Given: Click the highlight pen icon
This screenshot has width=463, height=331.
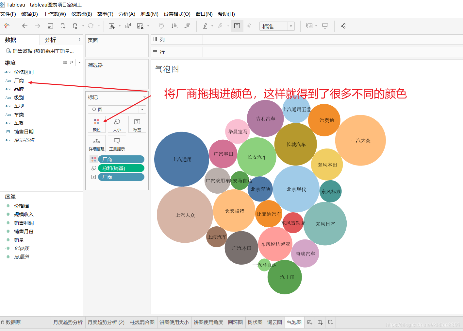Looking at the screenshot, I should 205,26.
